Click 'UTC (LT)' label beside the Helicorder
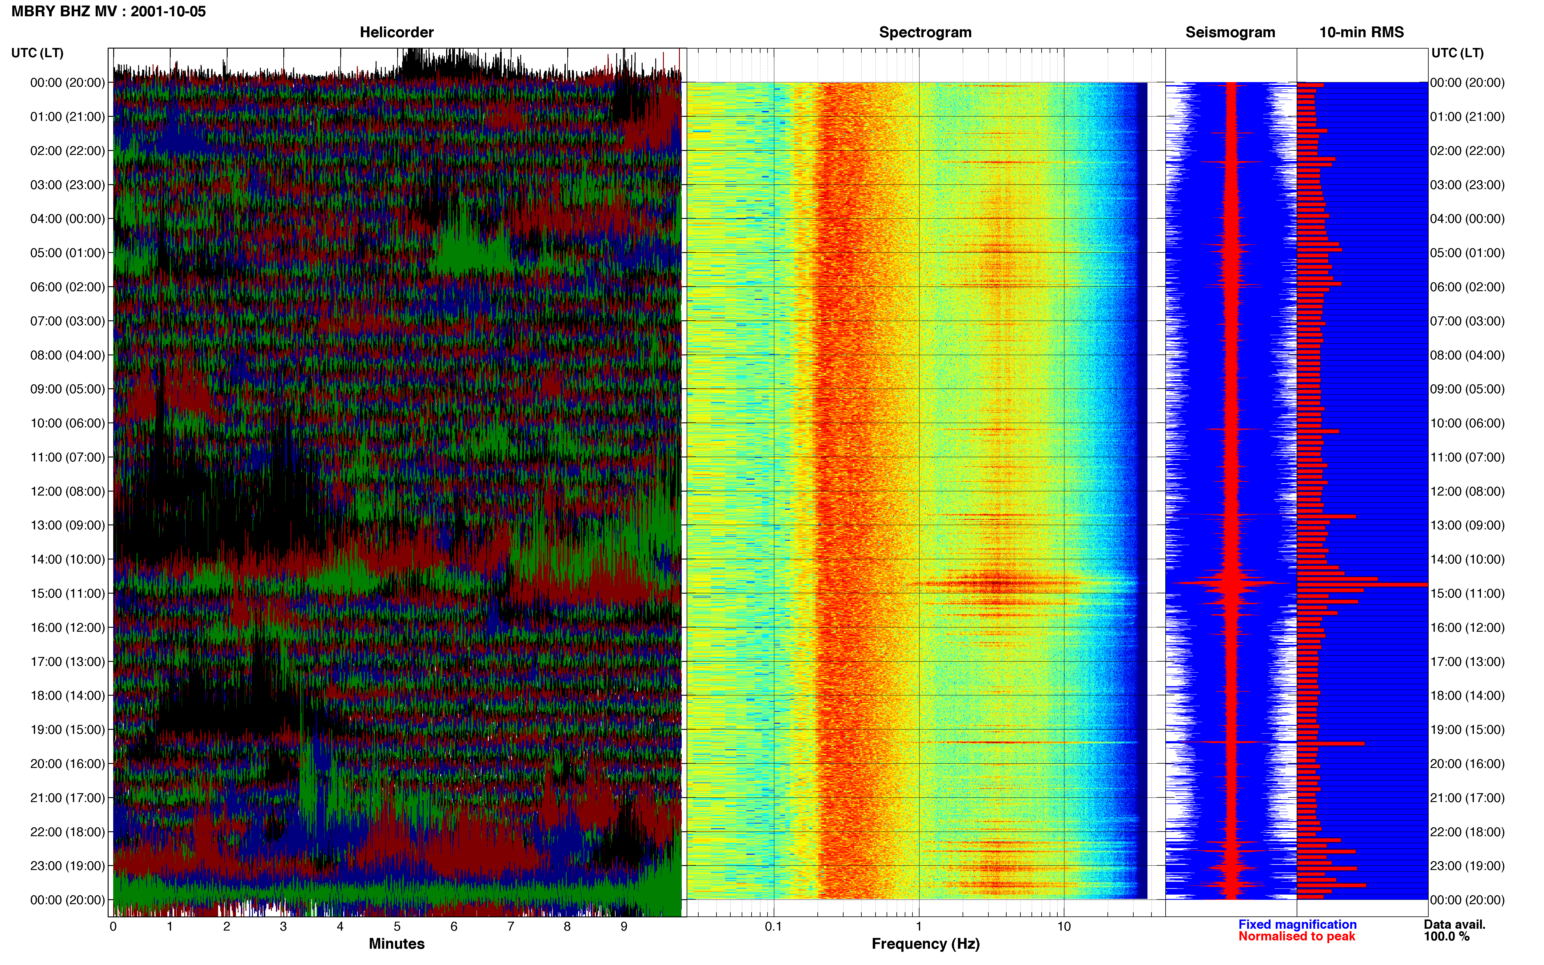Viewport: 1544px width, 965px height. pos(38,53)
